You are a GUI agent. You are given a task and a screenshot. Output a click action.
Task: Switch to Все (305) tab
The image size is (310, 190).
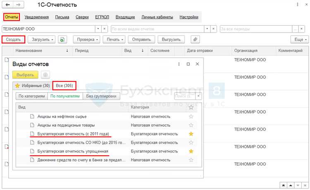(x=64, y=86)
